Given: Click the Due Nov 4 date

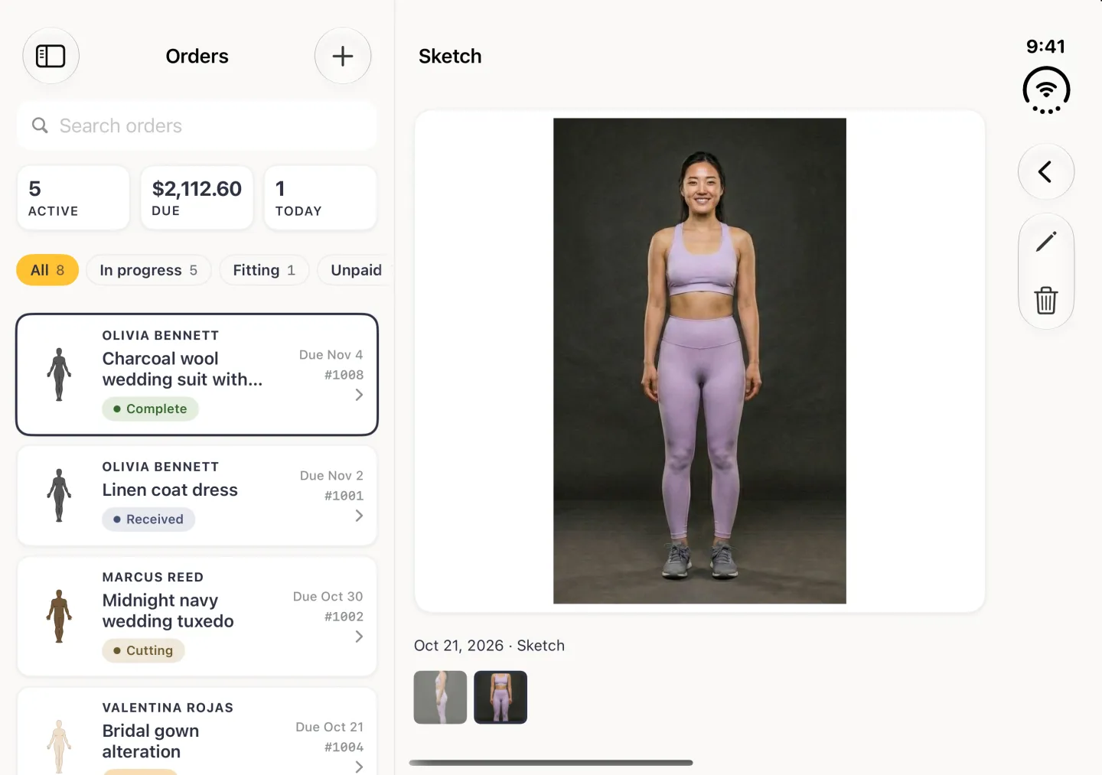Looking at the screenshot, I should click(331, 355).
